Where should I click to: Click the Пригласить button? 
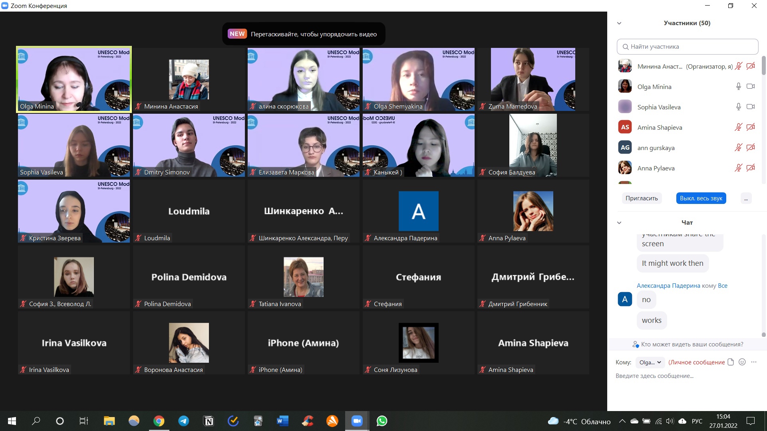coord(642,198)
